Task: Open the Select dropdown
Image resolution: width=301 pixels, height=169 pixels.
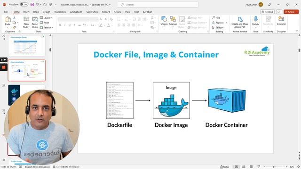Action: click(218, 28)
